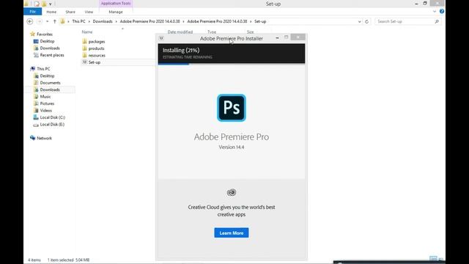The height and width of the screenshot is (264, 469).
Task: Expand the ribbon chevron
Action: click(435, 12)
